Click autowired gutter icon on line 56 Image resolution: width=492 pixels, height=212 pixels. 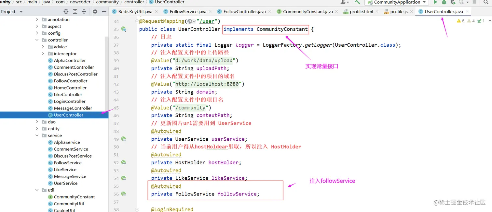[x=124, y=194]
